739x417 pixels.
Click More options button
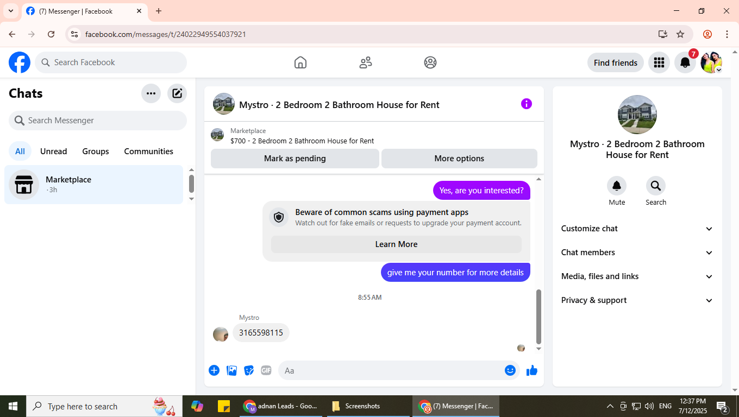click(x=459, y=159)
